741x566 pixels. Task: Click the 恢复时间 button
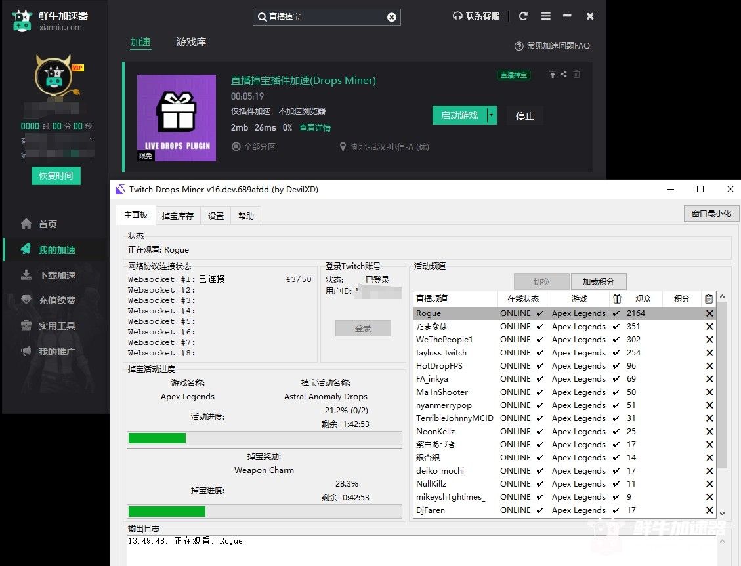coord(56,176)
